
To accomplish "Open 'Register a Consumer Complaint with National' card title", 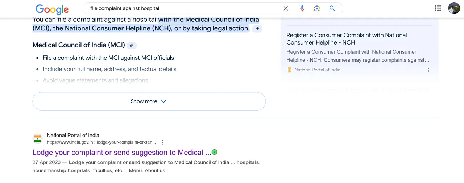I will pos(347,39).
